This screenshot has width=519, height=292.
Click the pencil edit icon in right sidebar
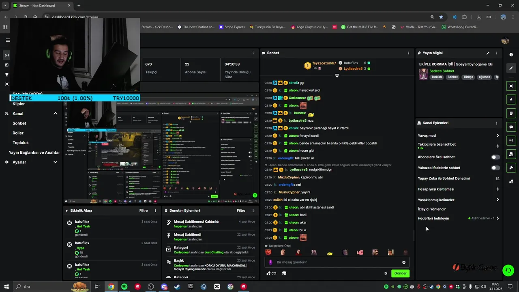511,68
